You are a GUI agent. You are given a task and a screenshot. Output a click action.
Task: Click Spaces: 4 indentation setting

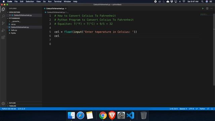183,109
